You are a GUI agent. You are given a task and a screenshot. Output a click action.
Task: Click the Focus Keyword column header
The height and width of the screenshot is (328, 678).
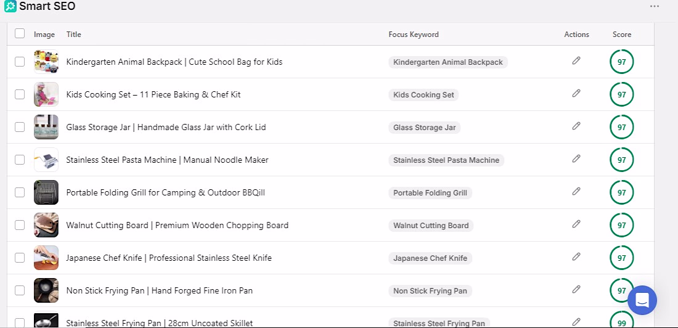414,35
